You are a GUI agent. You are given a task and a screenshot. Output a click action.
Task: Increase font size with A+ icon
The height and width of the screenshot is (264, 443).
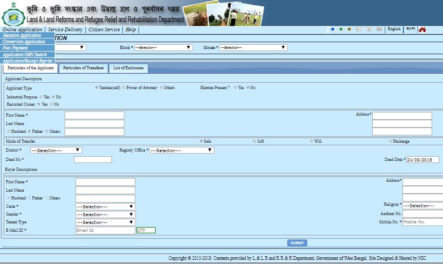(x=379, y=30)
